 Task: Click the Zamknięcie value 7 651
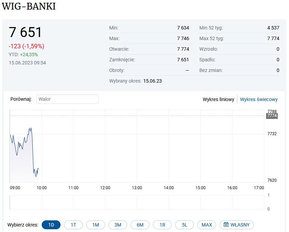tap(183, 60)
